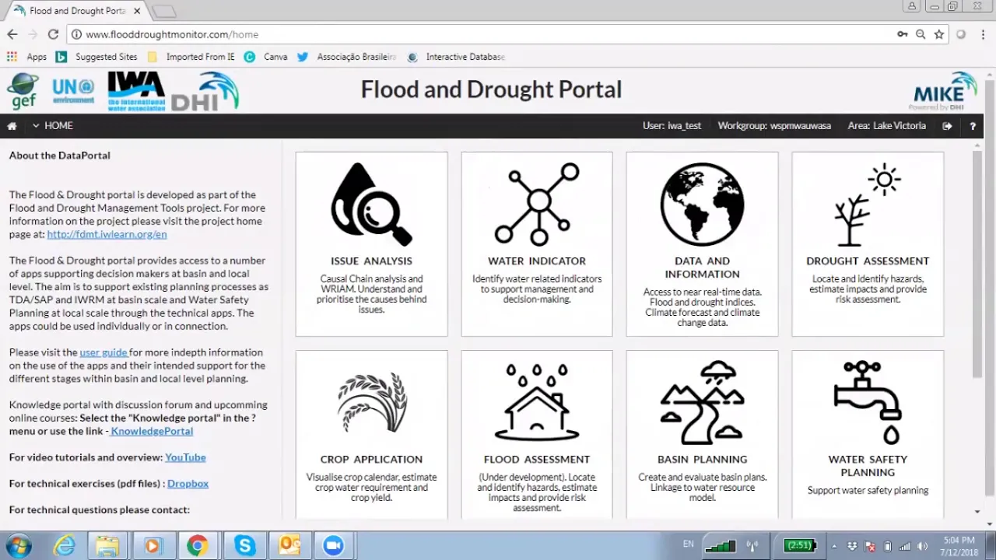
Task: Click the User: iwa_test label
Action: pyautogui.click(x=672, y=126)
